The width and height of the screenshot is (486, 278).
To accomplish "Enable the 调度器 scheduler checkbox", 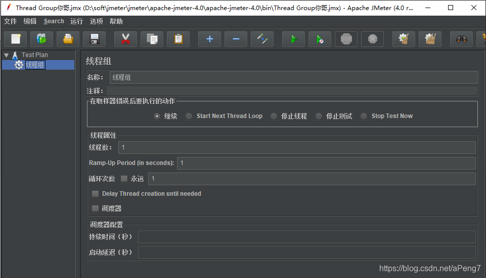I will [95, 208].
